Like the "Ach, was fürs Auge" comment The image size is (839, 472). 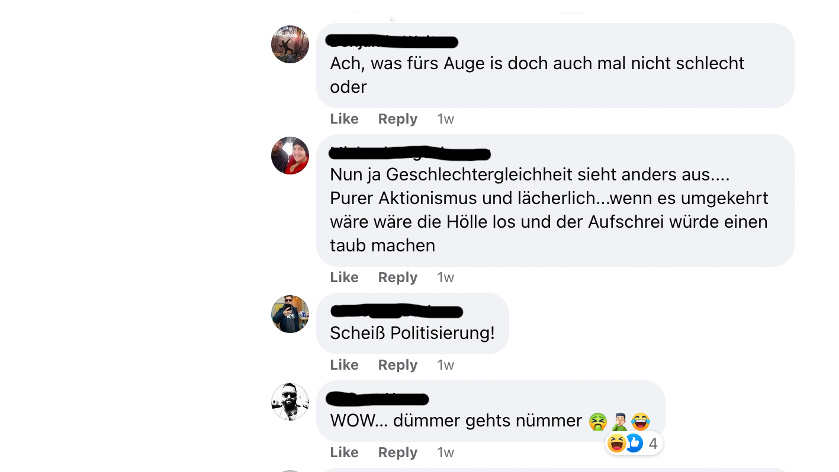click(344, 119)
